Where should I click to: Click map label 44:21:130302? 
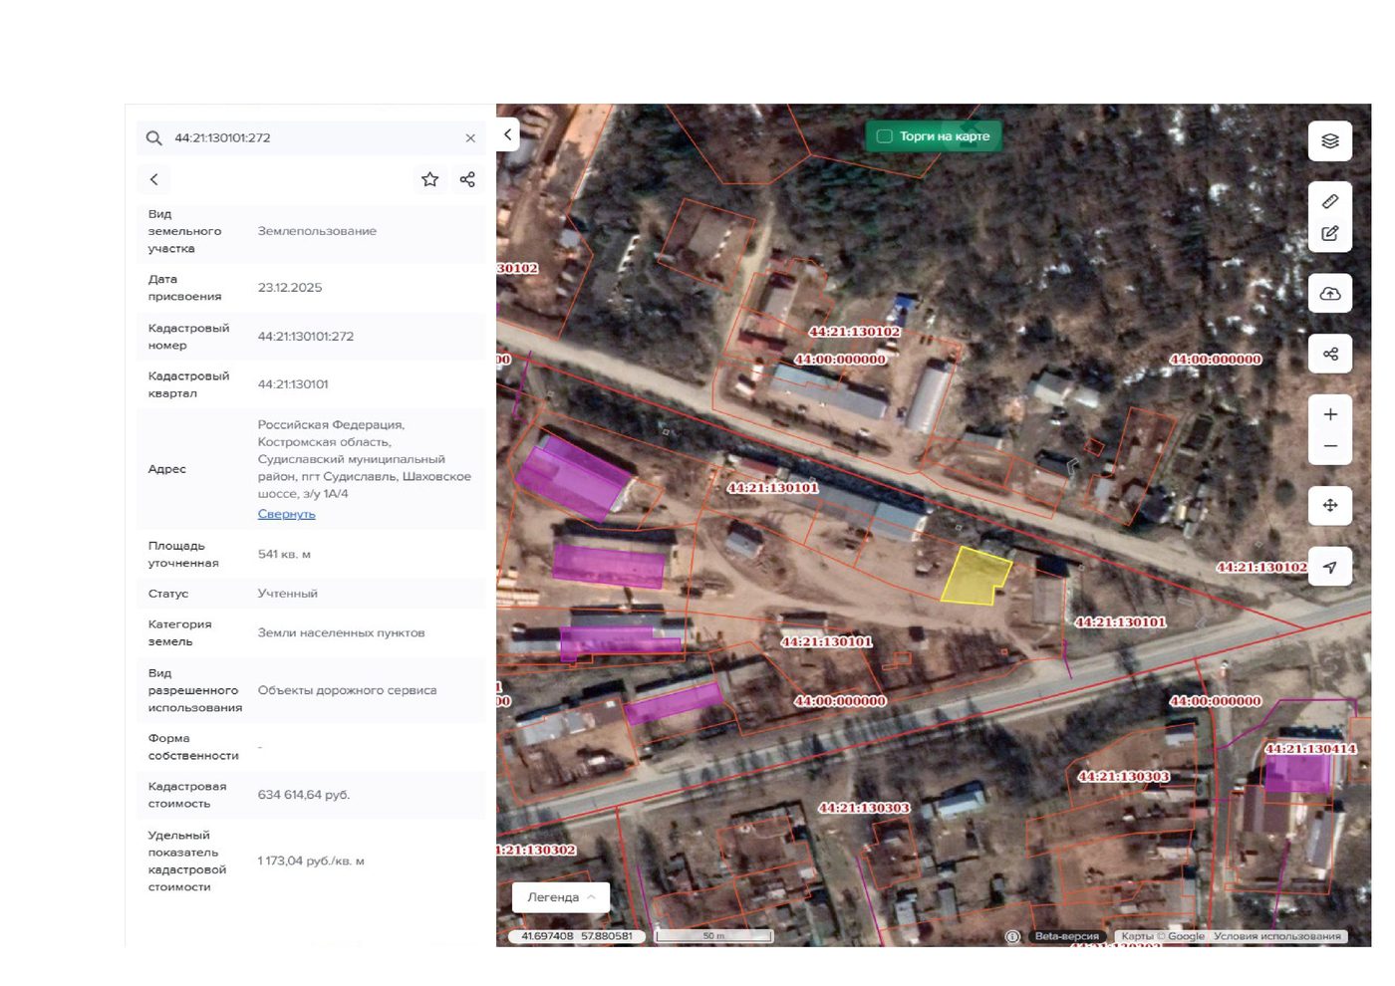pos(536,850)
